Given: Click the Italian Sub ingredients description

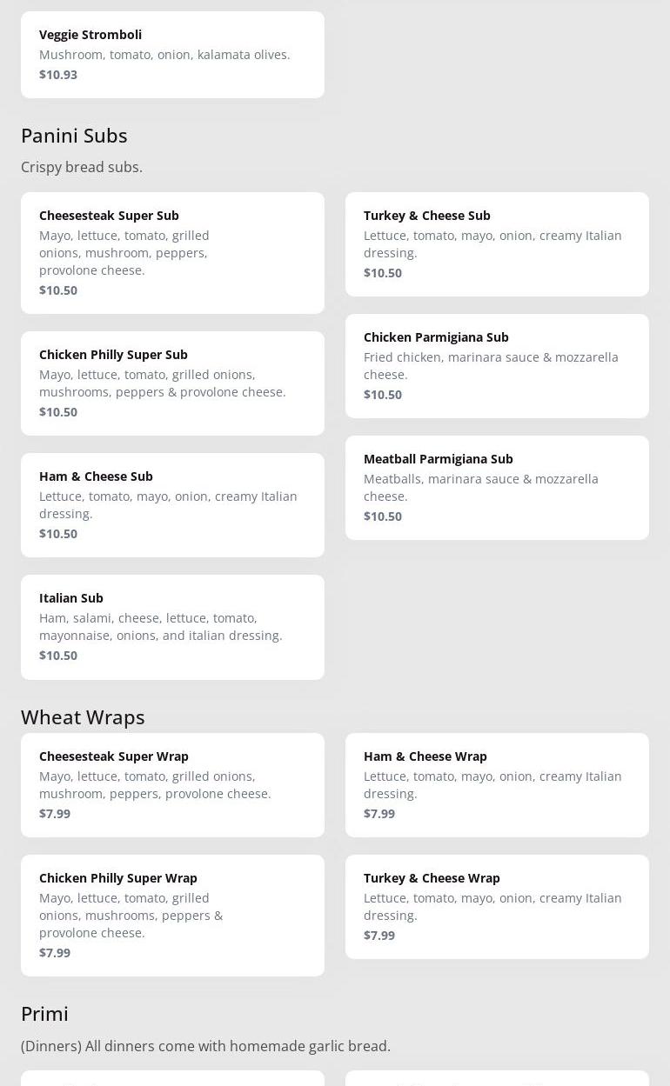Looking at the screenshot, I should (x=161, y=627).
